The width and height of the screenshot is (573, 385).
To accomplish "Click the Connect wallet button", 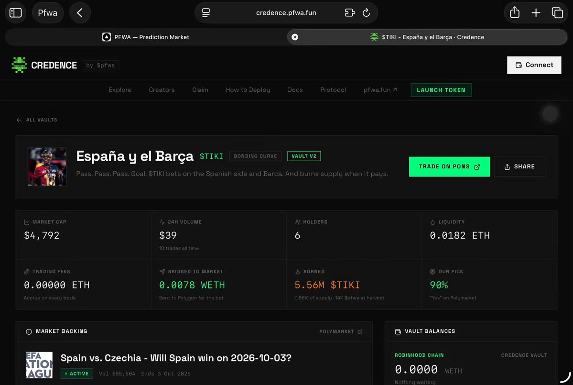I will [534, 65].
